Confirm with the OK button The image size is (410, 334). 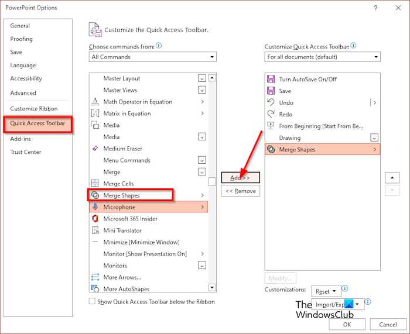[x=347, y=324]
